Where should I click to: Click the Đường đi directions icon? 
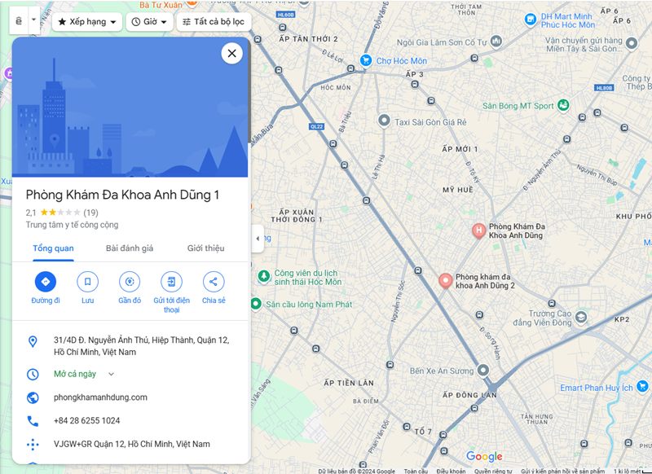pos(46,282)
